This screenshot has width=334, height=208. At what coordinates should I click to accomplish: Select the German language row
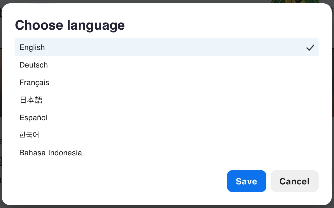[167, 65]
